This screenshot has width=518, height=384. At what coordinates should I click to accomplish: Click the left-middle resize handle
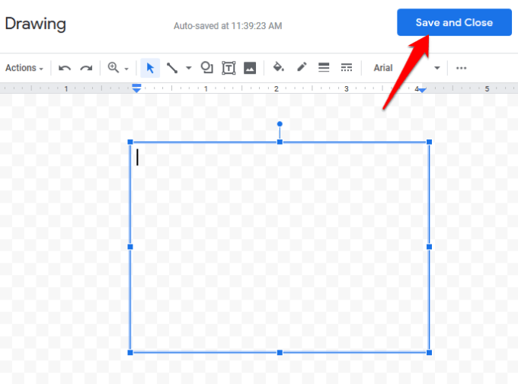click(x=130, y=247)
